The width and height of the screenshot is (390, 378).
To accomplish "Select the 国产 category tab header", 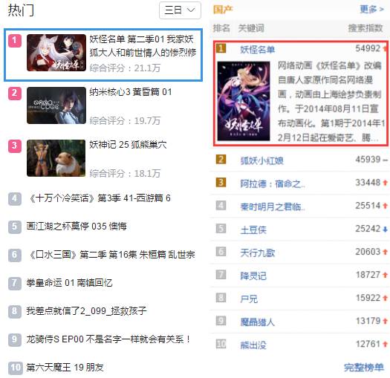I will 223,10.
